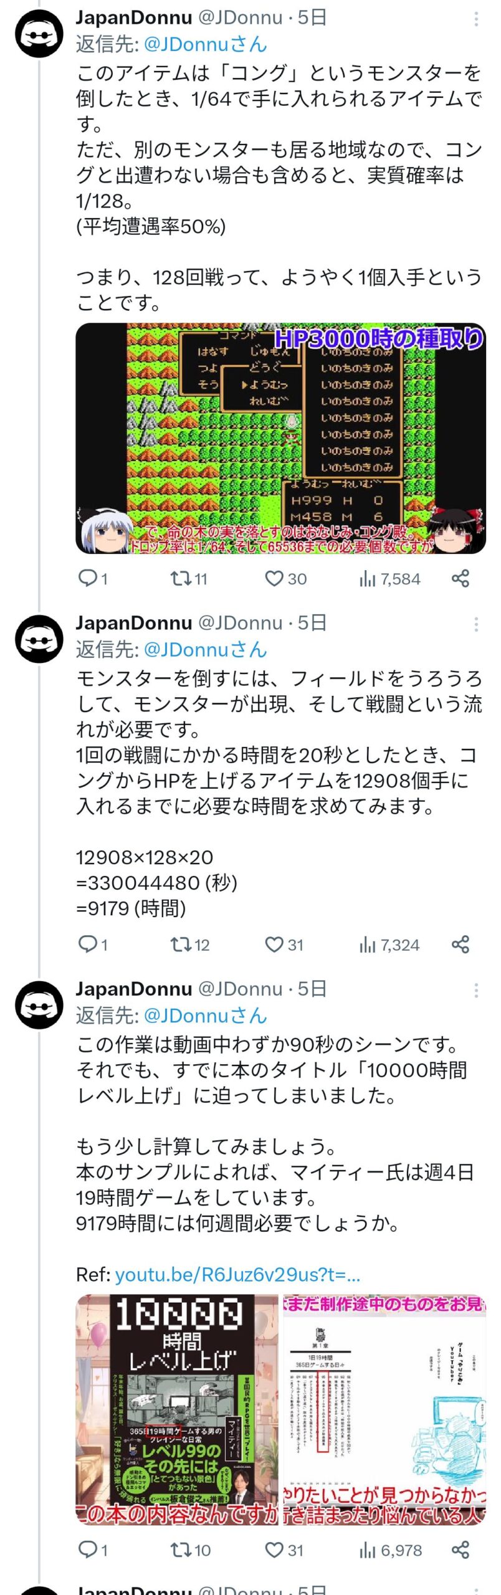Open @JDonnuさん reply link in first tweet
501x1595 pixels.
click(205, 44)
